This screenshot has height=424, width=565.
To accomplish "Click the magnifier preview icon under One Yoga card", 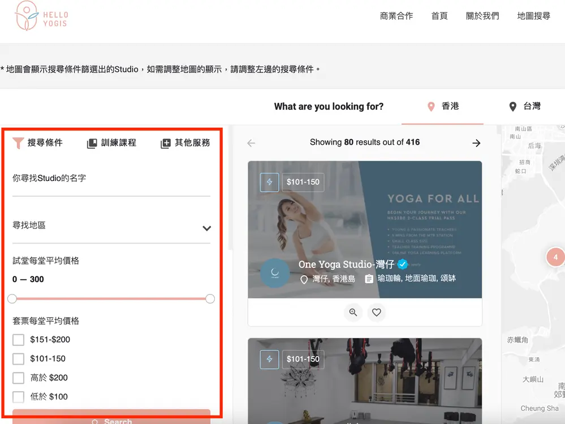I will coord(353,312).
